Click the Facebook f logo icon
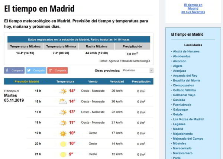Viewport: 223px width, 159px height. coord(7,70)
